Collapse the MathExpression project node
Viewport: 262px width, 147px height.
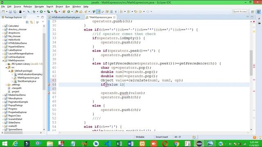click(3, 60)
